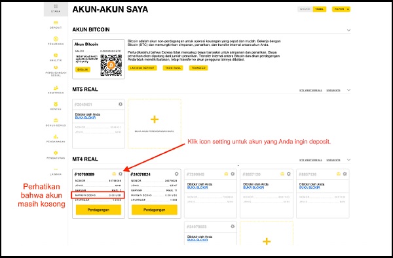Click Perdagangan button for account #24078024

[155, 210]
